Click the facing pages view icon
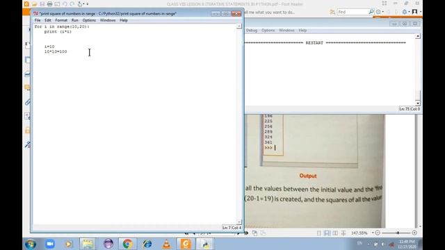 (x=335, y=233)
